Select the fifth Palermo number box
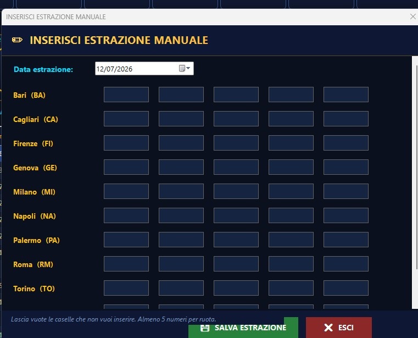Viewport: 418px width, 338px height. coord(345,240)
